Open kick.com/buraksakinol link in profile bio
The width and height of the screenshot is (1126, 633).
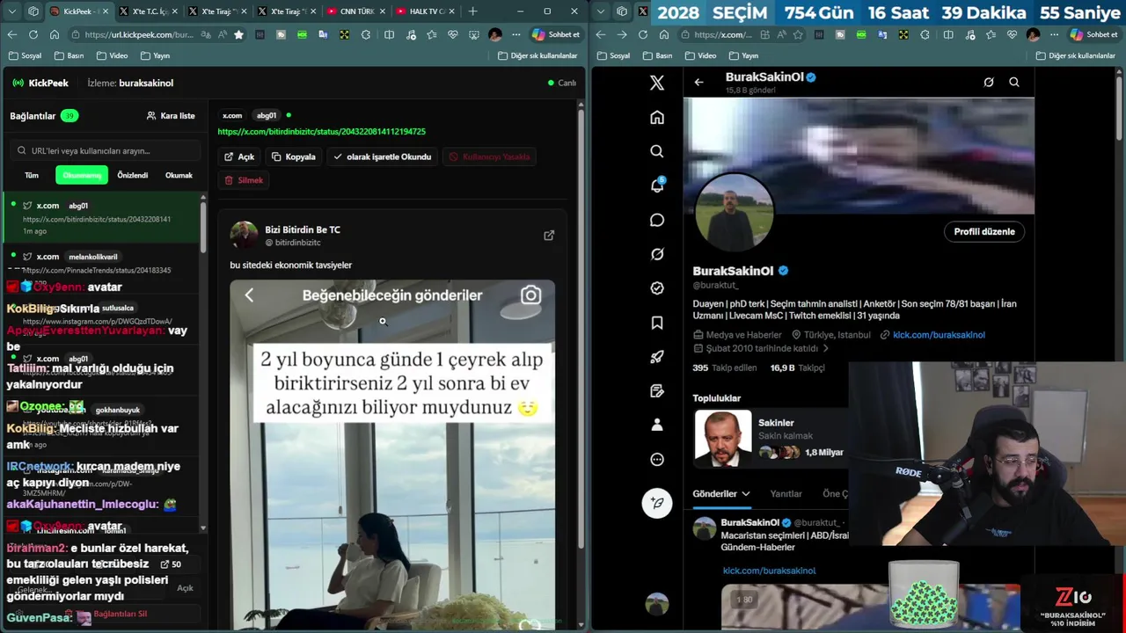(x=939, y=335)
